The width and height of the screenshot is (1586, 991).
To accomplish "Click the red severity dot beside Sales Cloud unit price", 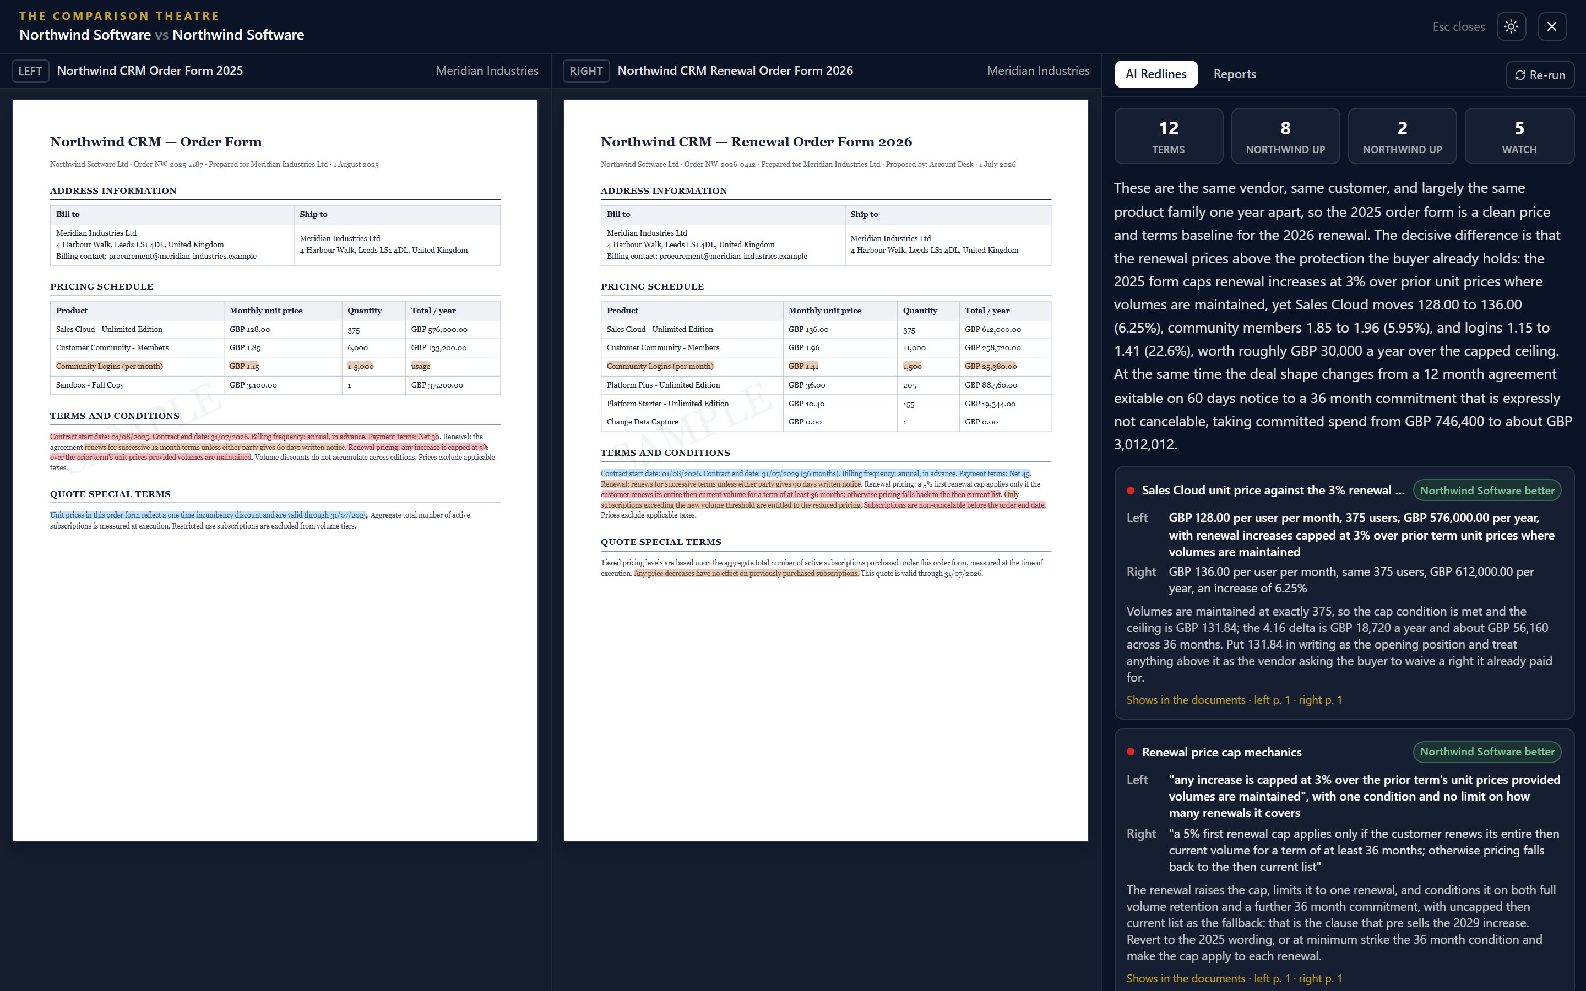I will (x=1131, y=490).
